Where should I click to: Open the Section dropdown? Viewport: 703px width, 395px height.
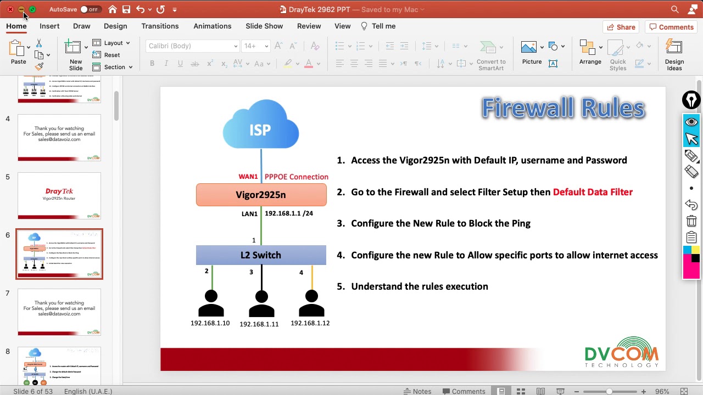click(x=113, y=67)
